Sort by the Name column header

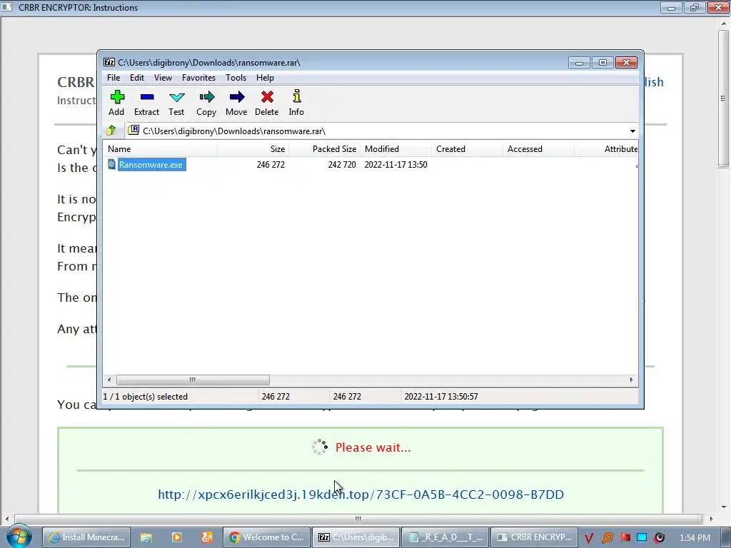160,149
